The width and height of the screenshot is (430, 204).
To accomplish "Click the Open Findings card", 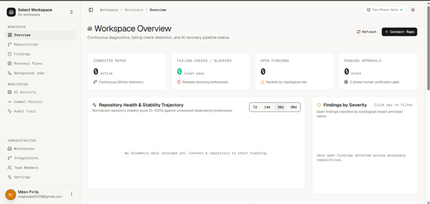I will click(294, 71).
